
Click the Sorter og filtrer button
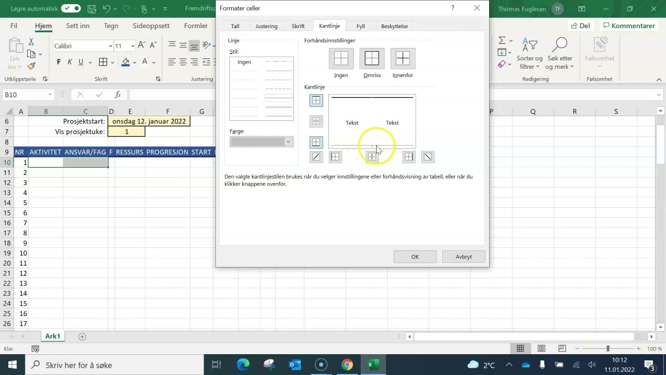point(530,54)
